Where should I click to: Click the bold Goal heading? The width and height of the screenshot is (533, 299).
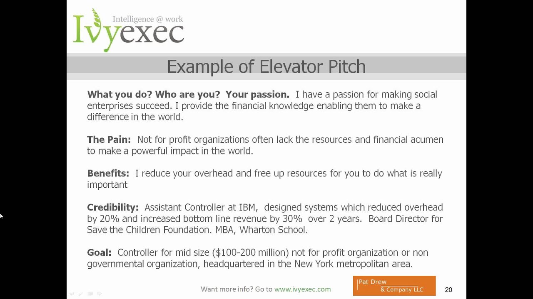pos(99,252)
